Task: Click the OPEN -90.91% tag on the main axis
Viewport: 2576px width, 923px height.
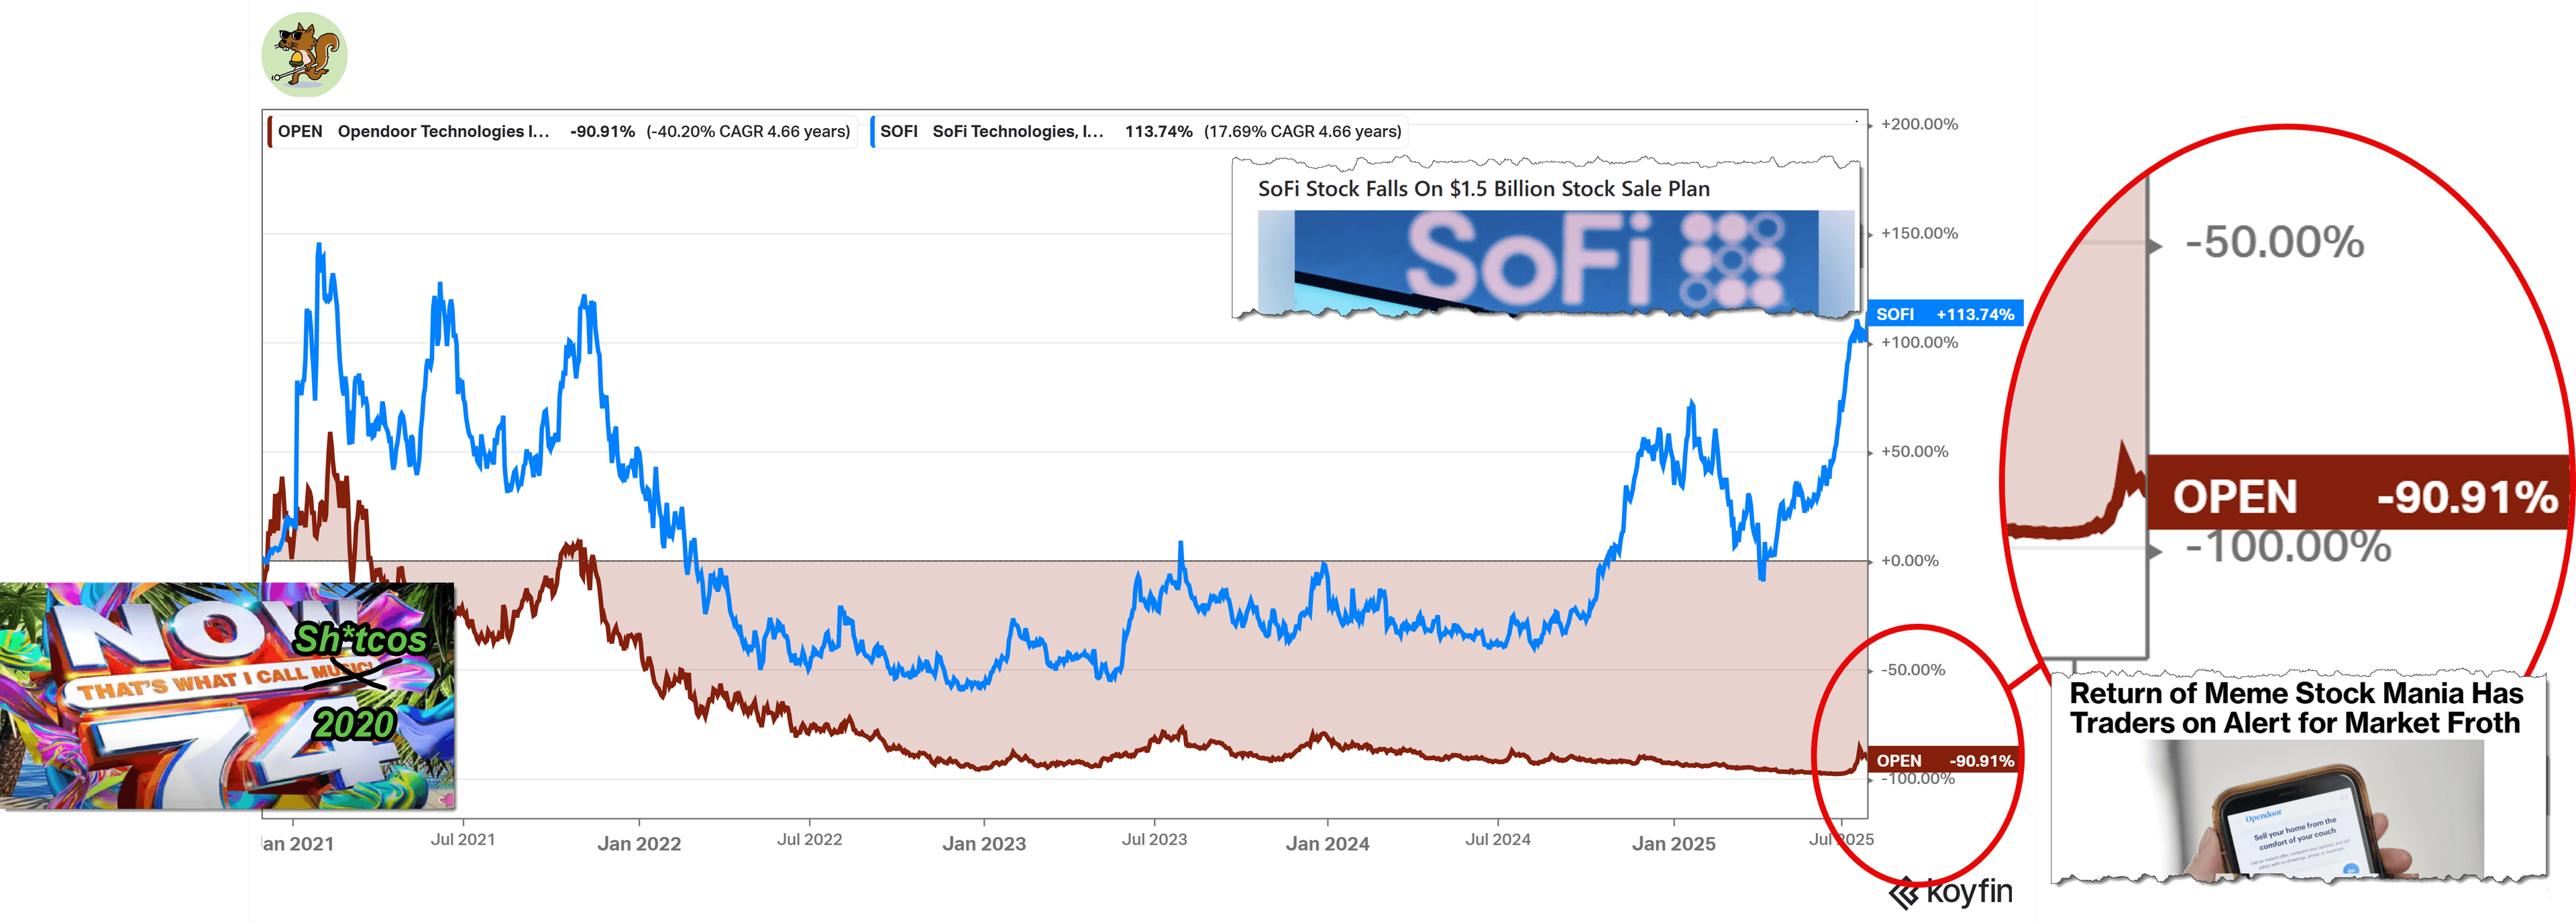Action: coord(1945,761)
